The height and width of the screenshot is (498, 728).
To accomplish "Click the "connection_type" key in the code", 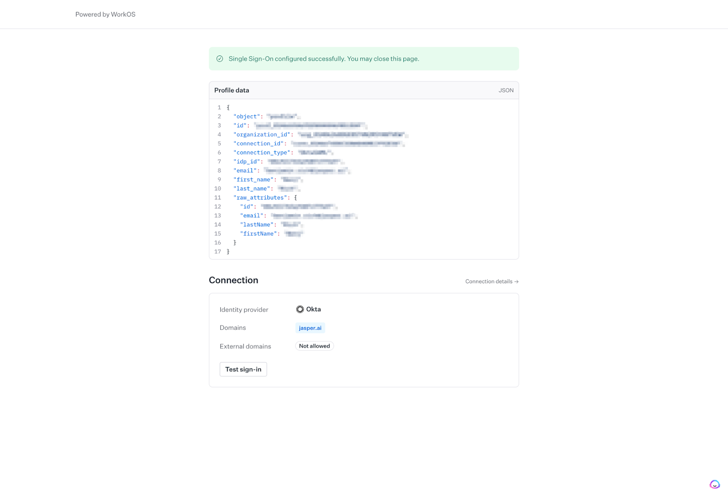I will click(262, 153).
